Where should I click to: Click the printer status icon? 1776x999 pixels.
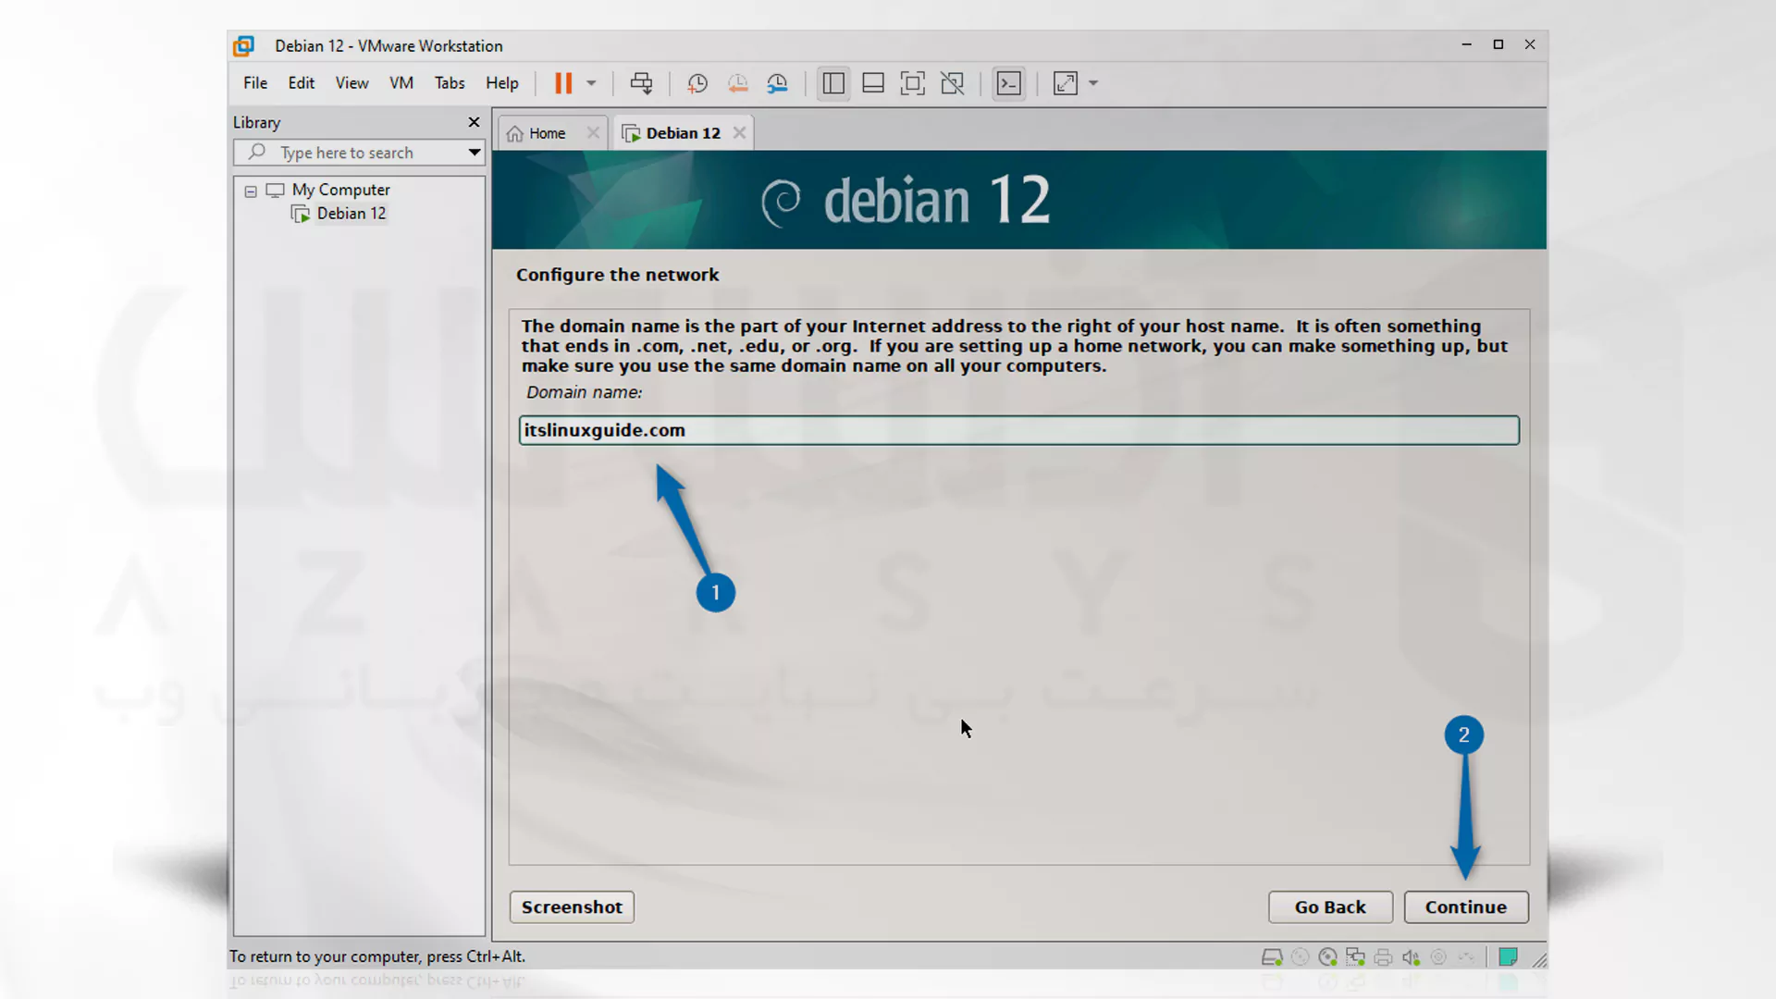click(1383, 957)
